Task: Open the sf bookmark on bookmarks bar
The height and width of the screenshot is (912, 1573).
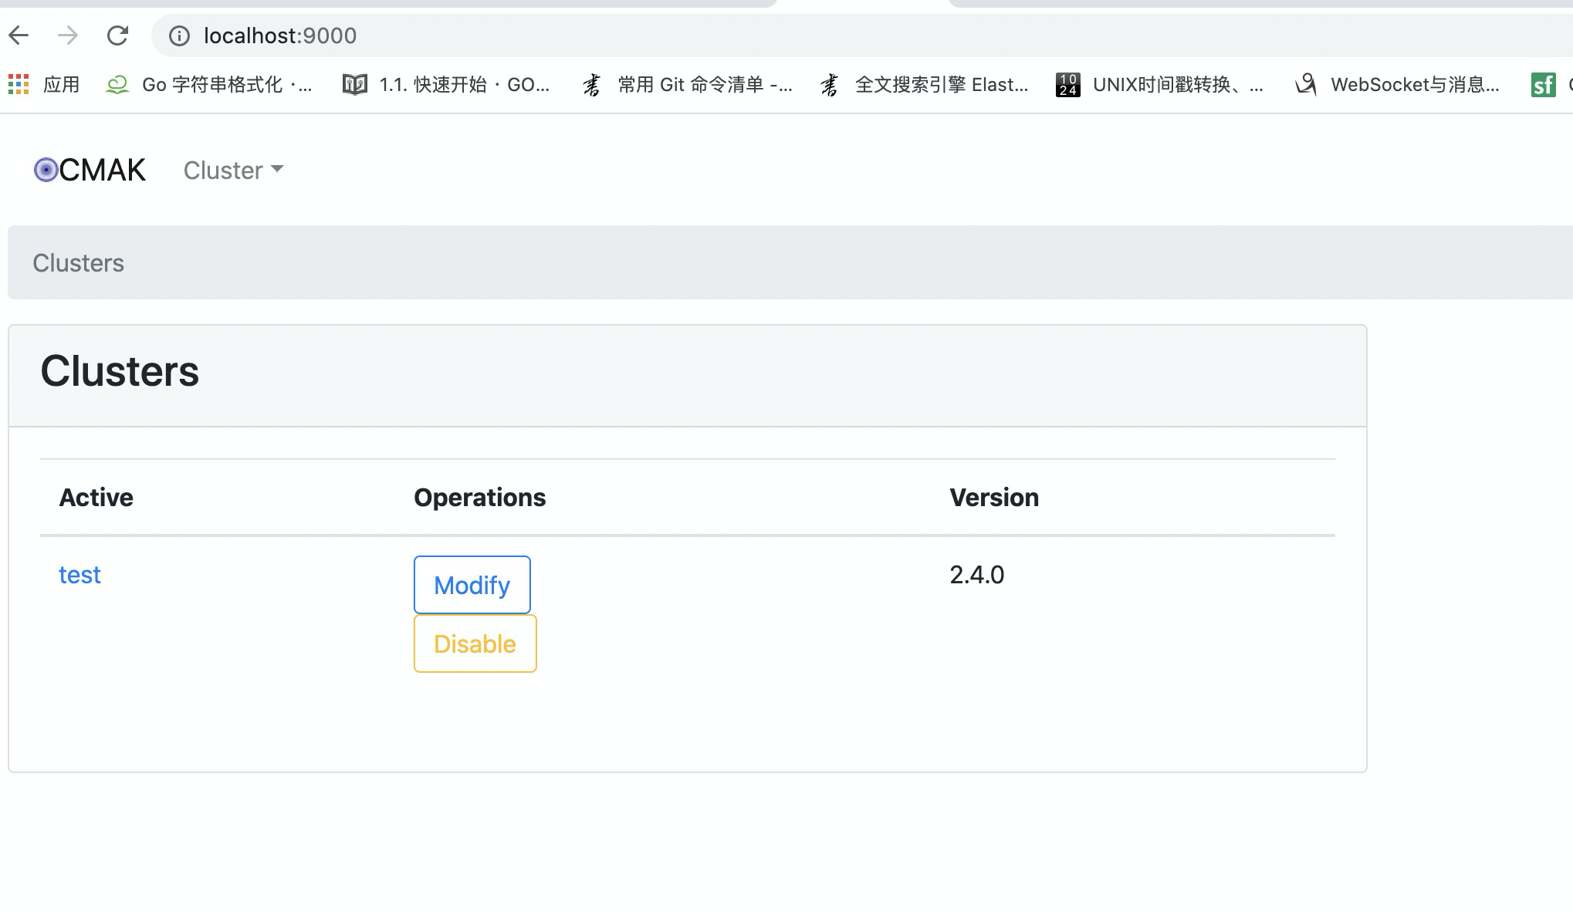Action: [x=1542, y=85]
